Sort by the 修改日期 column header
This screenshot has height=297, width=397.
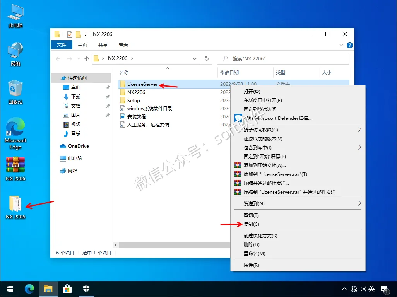click(245, 73)
